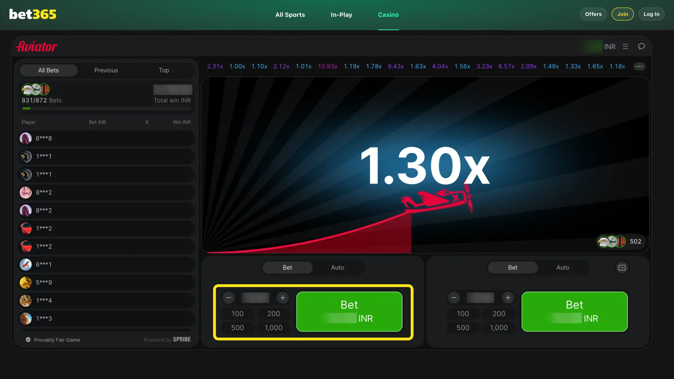
Task: Open All Sports section
Action: click(x=290, y=15)
